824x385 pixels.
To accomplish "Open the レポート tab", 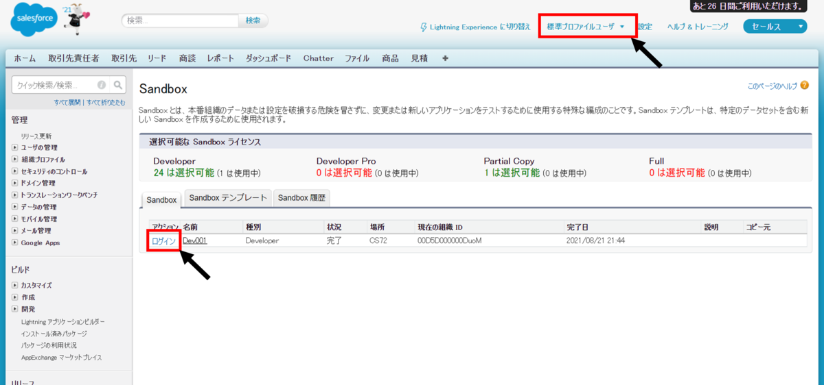I will [x=220, y=58].
